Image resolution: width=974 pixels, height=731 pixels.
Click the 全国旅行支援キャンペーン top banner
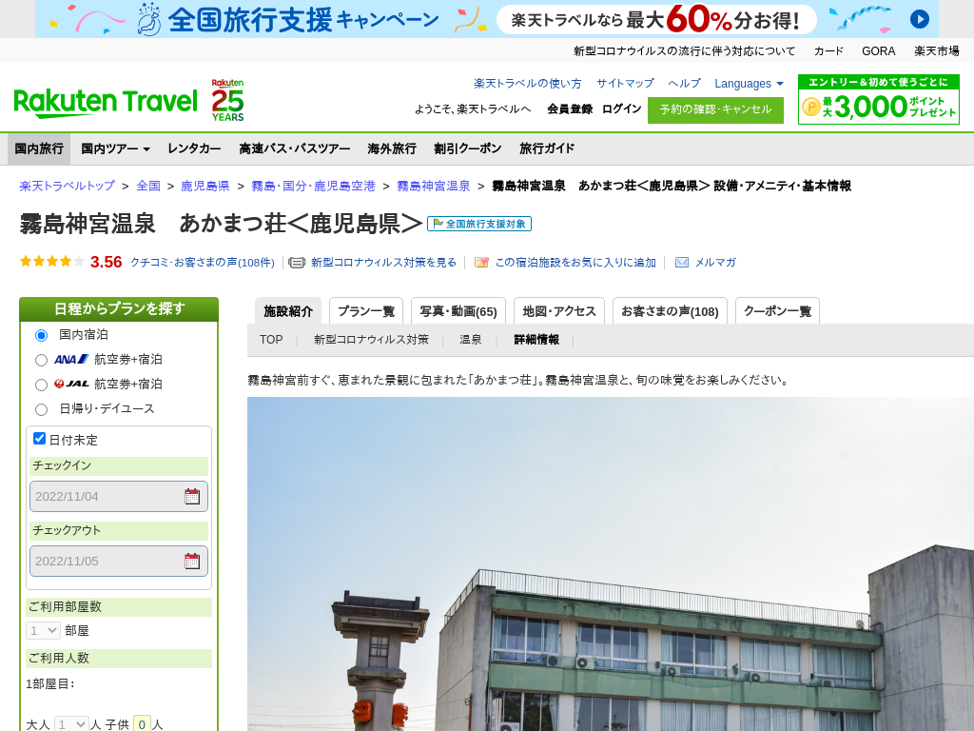[487, 19]
